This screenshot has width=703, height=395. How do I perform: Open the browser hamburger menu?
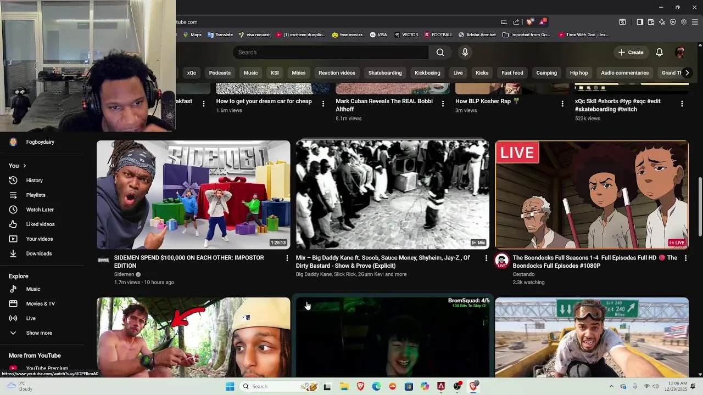pos(695,22)
